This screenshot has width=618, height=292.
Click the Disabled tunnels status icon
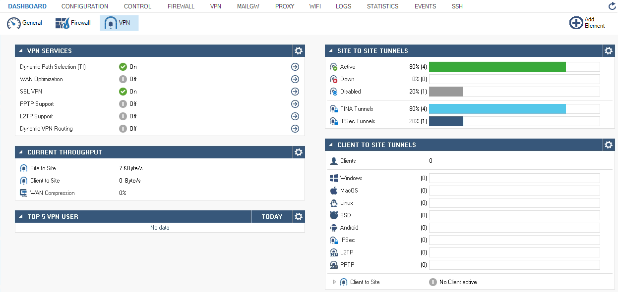tap(334, 92)
